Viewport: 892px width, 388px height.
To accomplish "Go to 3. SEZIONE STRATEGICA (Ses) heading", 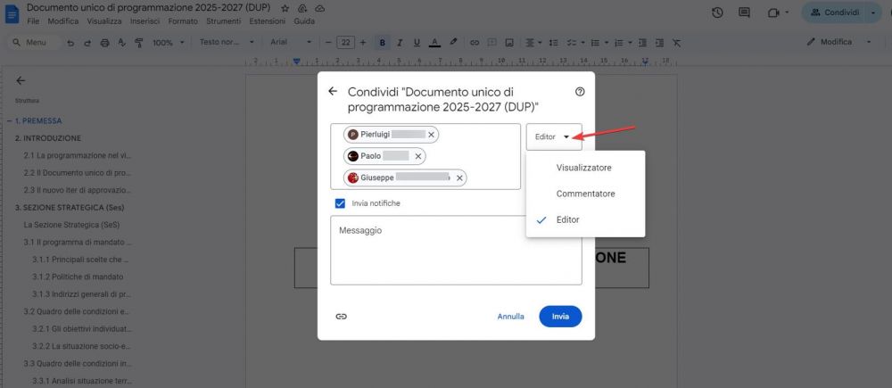I will coord(70,207).
